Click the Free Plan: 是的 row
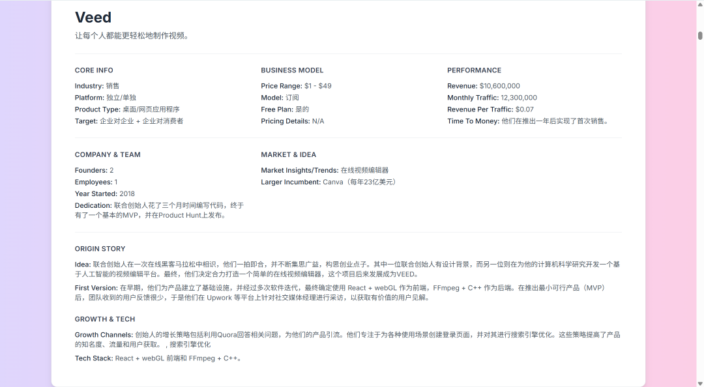Image resolution: width=704 pixels, height=387 pixels. (x=285, y=109)
